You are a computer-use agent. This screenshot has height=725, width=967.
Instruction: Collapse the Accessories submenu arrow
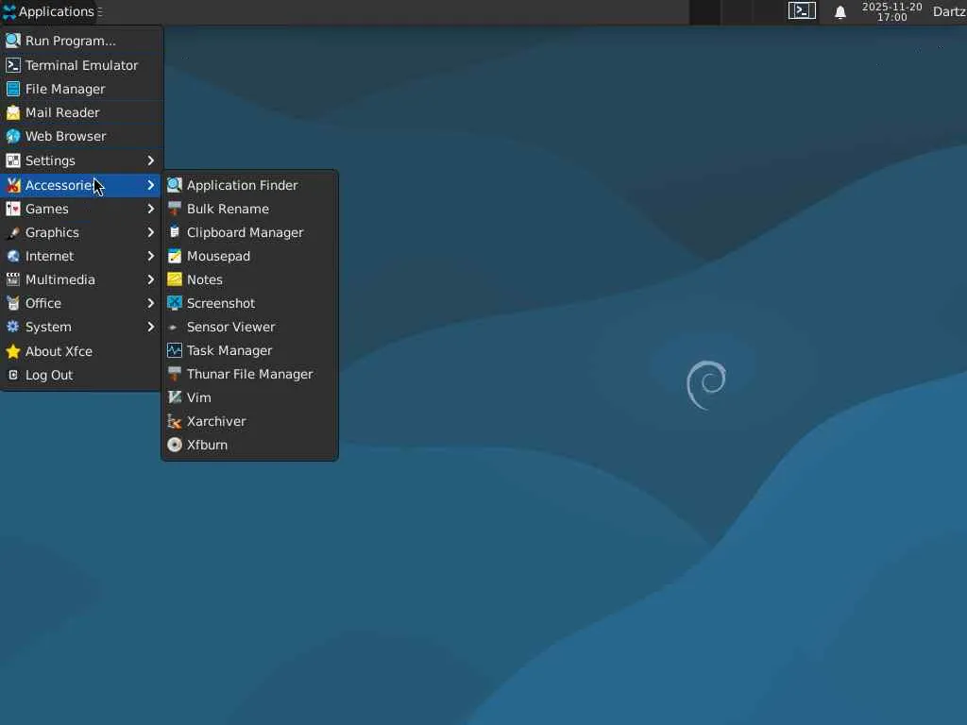150,185
